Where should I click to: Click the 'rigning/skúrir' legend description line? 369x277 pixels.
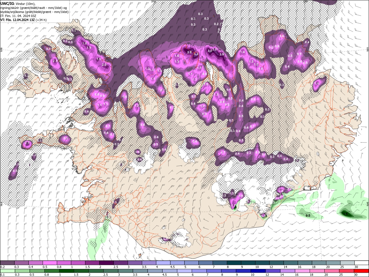34,8
